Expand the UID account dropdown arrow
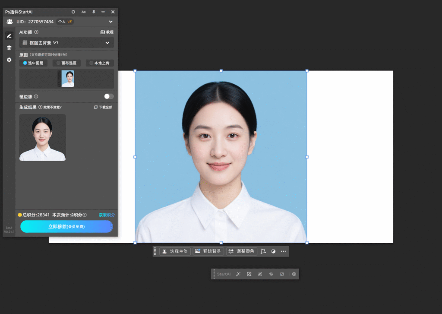442x314 pixels. pyautogui.click(x=110, y=22)
